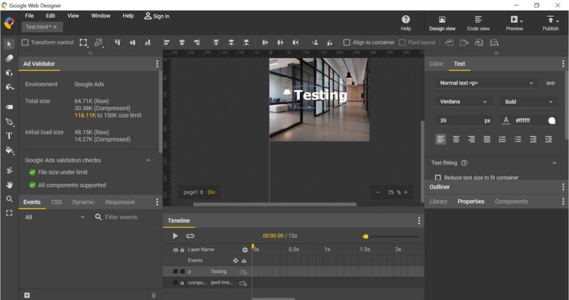
Task: Switch to Code view
Action: pyautogui.click(x=478, y=23)
